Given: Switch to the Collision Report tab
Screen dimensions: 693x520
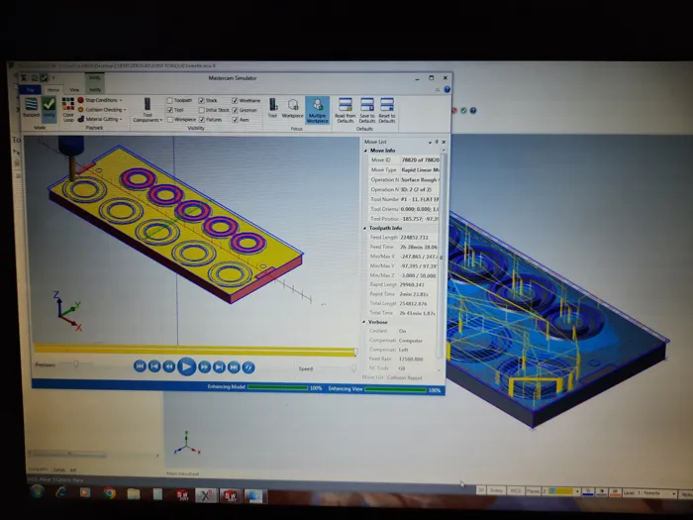Looking at the screenshot, I should [x=404, y=378].
